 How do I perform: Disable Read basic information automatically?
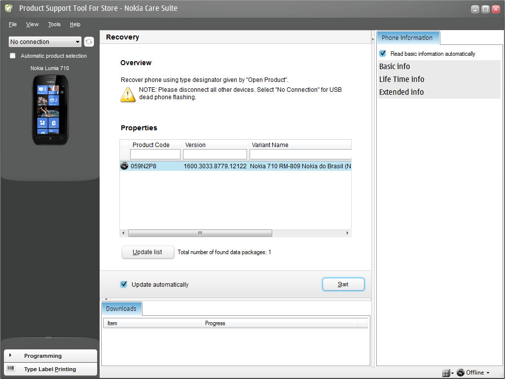383,53
